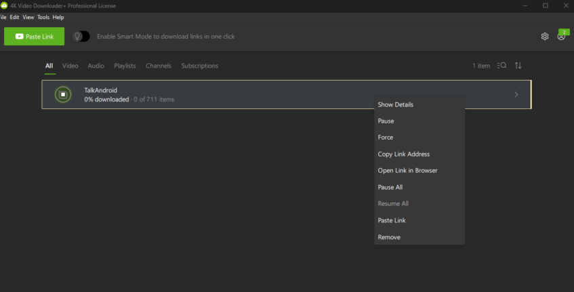Choose Show Details in context menu
574x292 pixels.
(x=419, y=104)
